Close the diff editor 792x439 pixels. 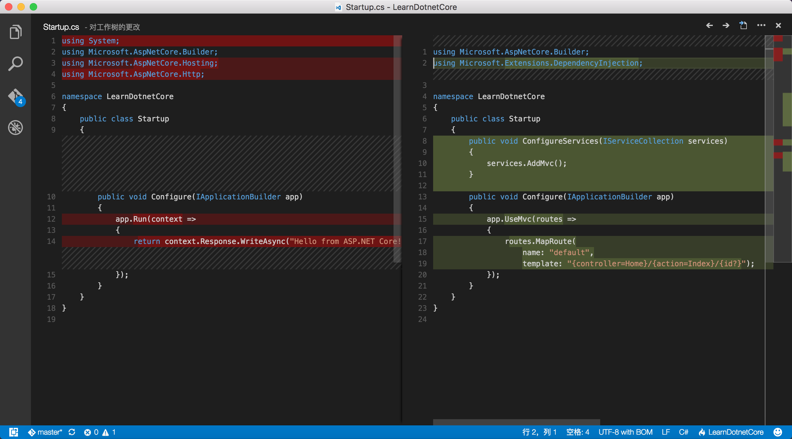(x=778, y=25)
